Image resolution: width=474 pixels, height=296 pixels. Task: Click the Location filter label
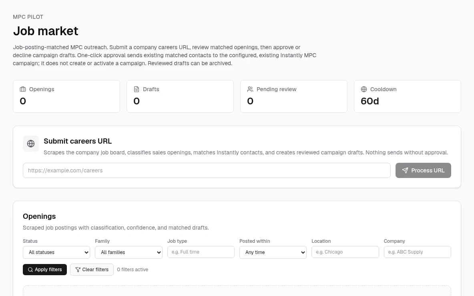click(x=321, y=241)
